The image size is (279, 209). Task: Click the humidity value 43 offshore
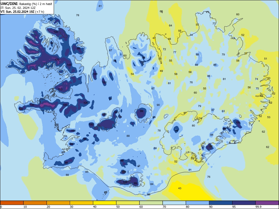coord(180,188)
